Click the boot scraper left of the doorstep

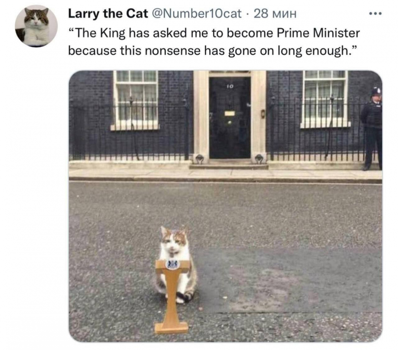pos(199,159)
